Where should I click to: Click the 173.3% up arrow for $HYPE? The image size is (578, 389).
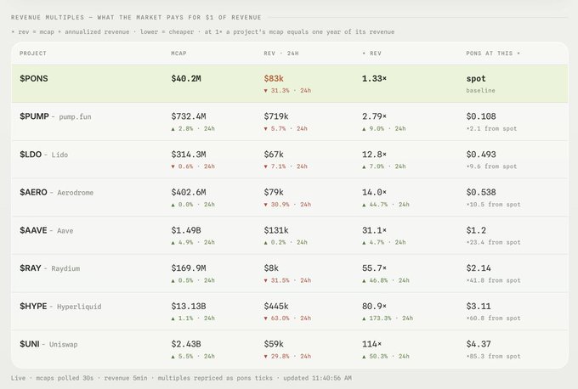pos(364,319)
